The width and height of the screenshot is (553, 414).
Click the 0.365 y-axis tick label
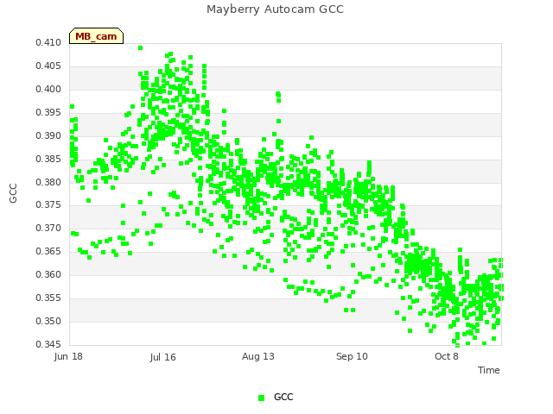48,251
